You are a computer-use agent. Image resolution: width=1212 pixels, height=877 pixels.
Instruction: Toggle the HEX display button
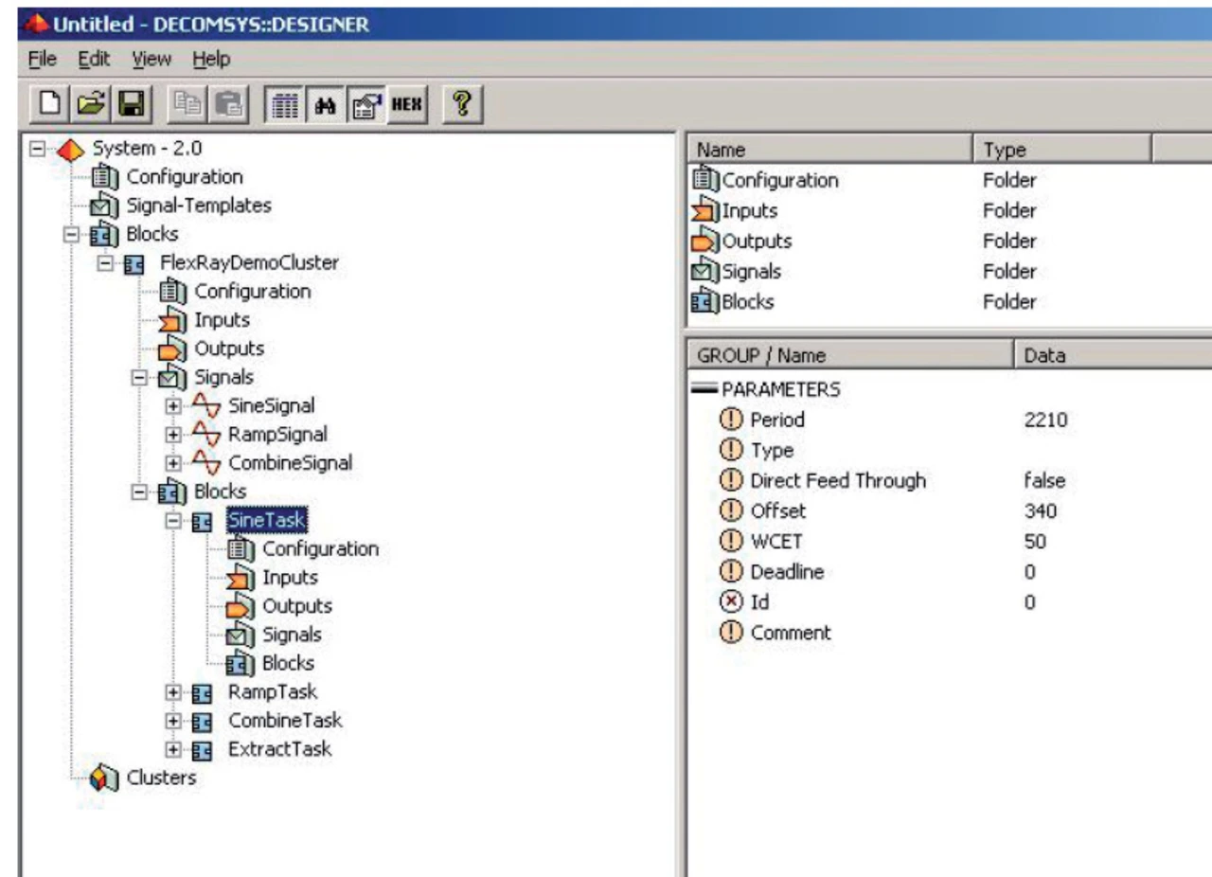[x=408, y=104]
